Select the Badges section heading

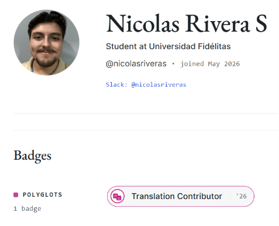32,156
